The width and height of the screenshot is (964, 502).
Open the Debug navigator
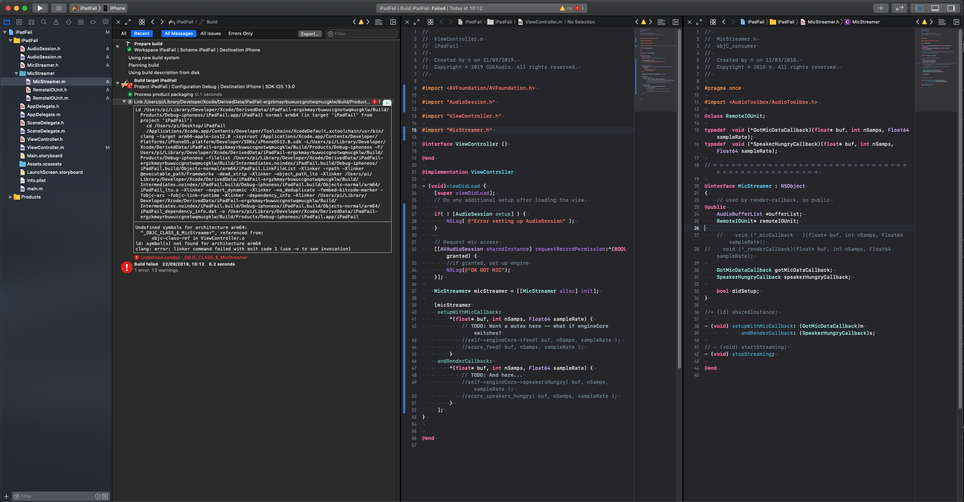[x=81, y=22]
